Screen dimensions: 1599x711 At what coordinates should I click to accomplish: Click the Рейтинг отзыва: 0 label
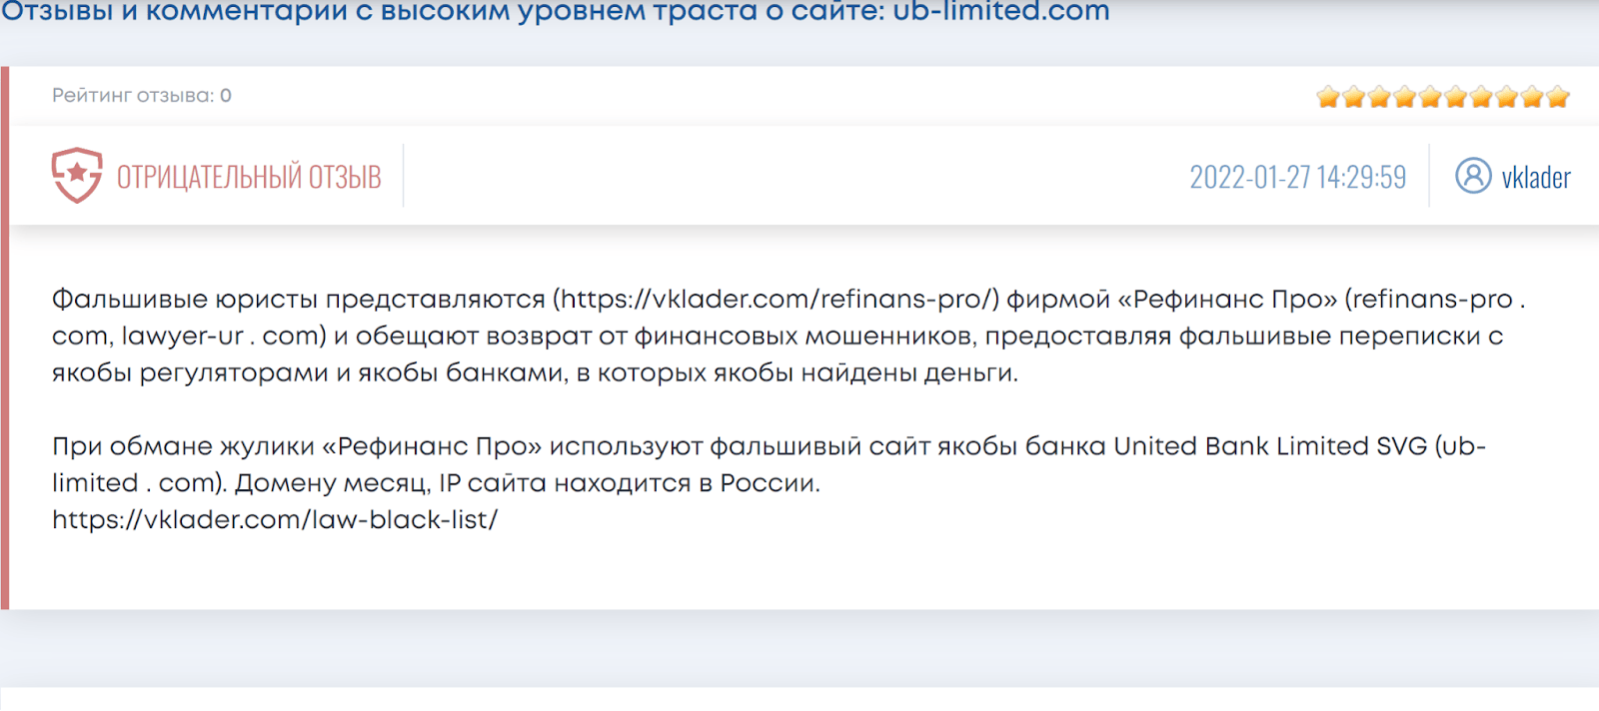point(142,96)
